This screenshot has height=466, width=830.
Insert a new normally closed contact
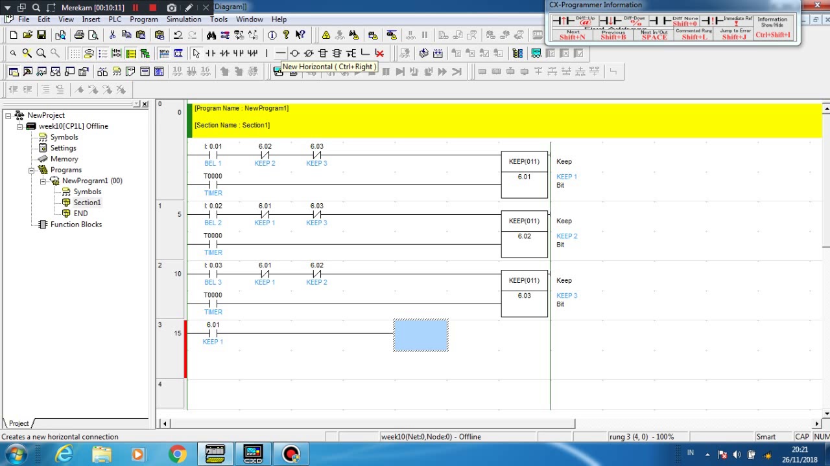coord(224,53)
